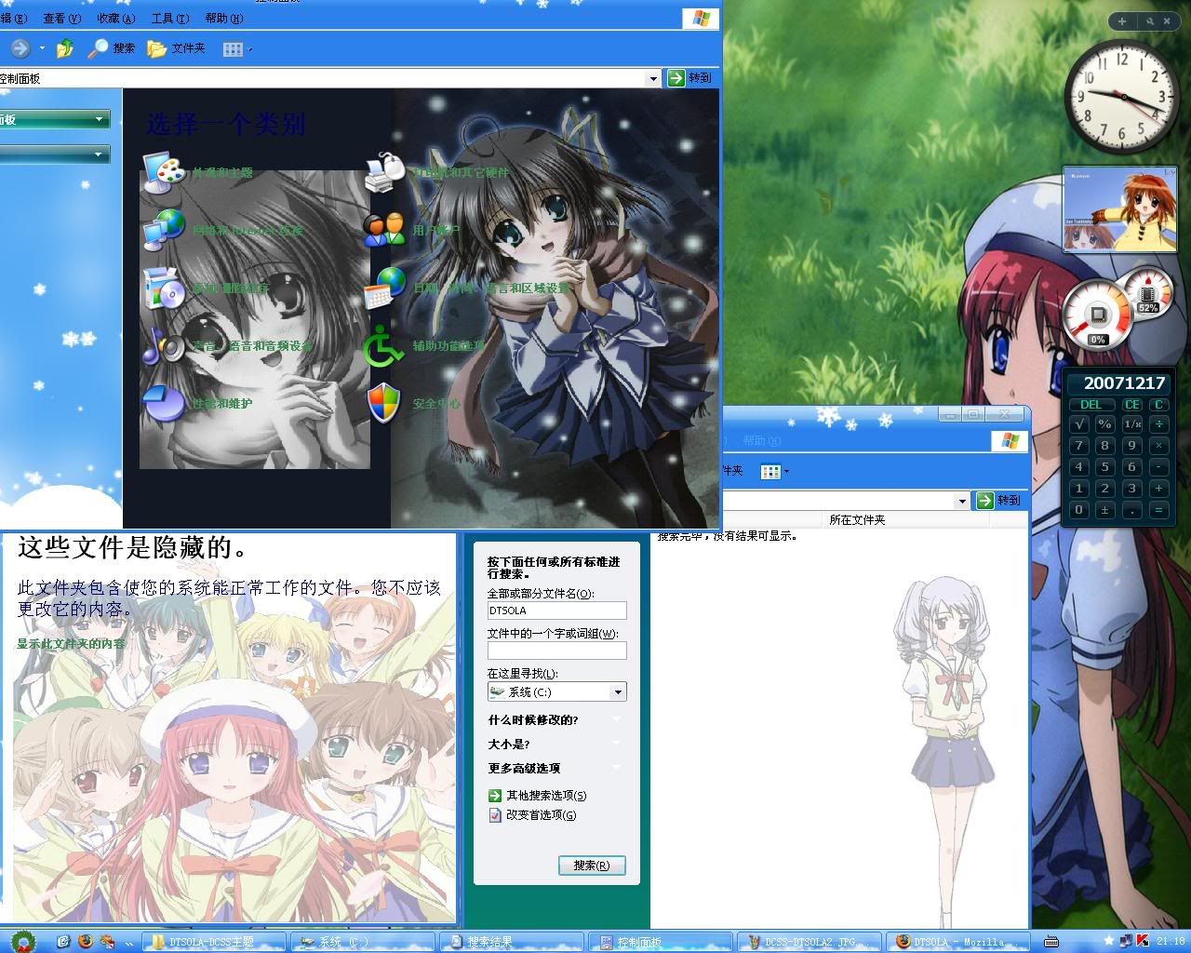Open 工具(T) menu in Control Panel
This screenshot has height=953, width=1191.
tap(170, 18)
